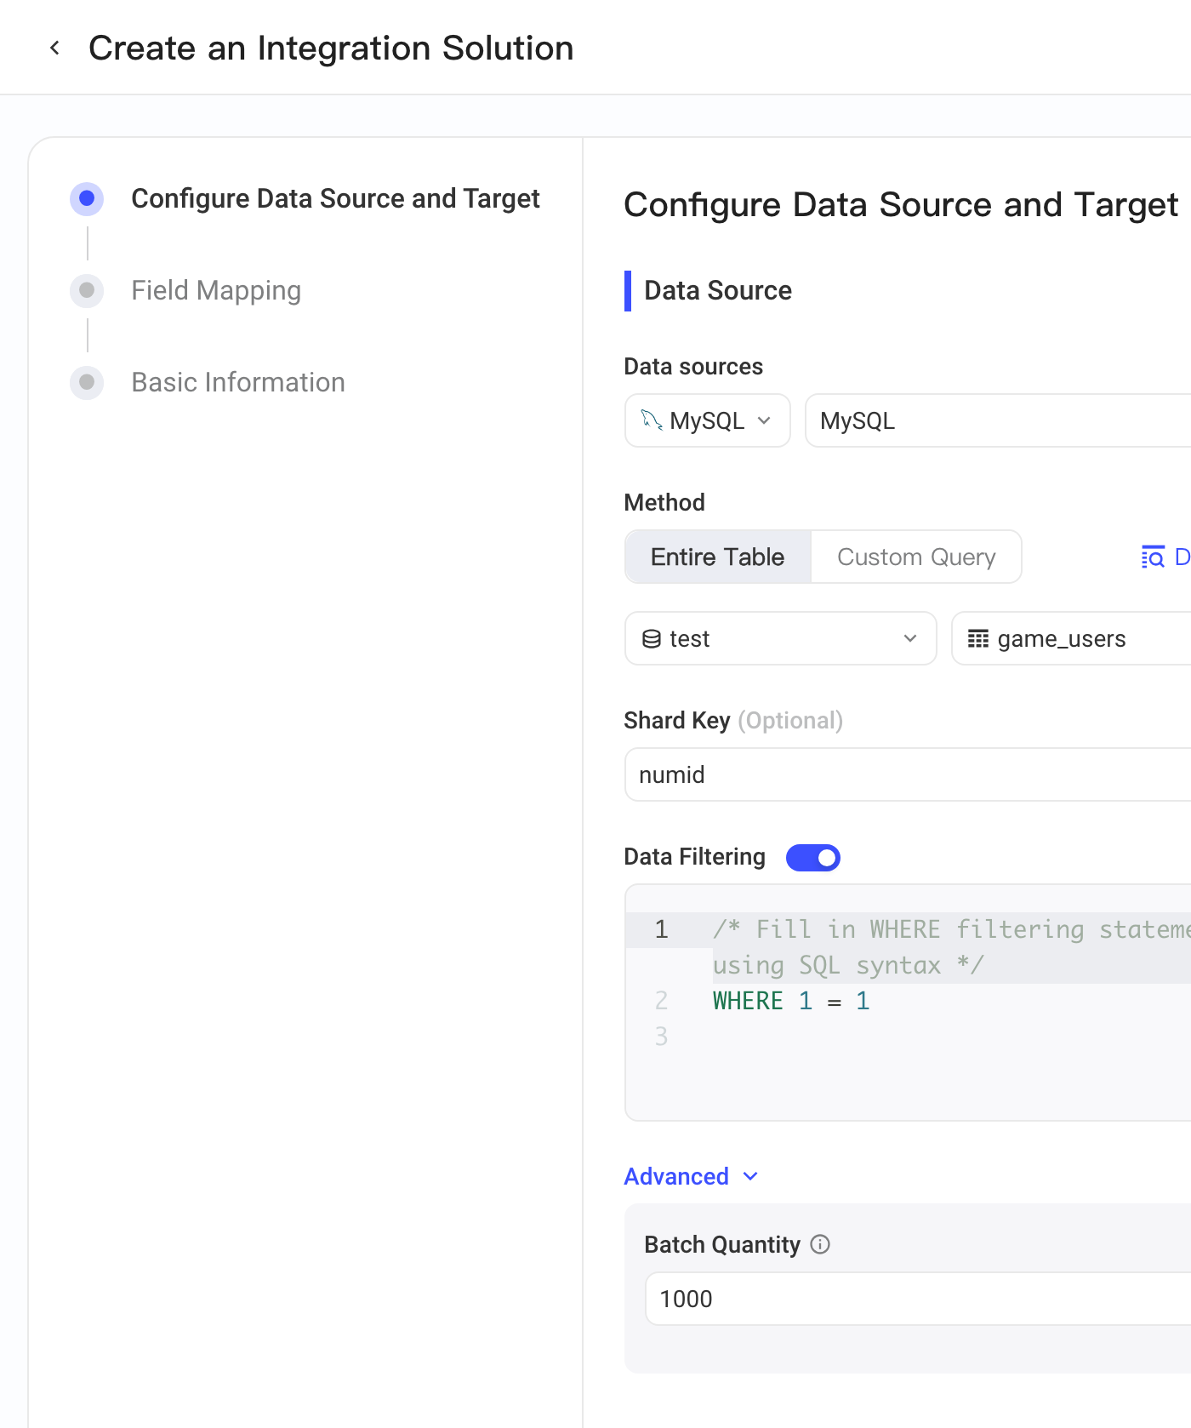Click the WHERE 1 = 1 line in editor
The image size is (1191, 1428).
coord(791,1001)
